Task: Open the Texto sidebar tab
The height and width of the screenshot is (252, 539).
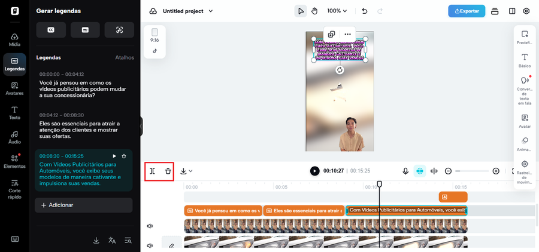Action: 14,113
